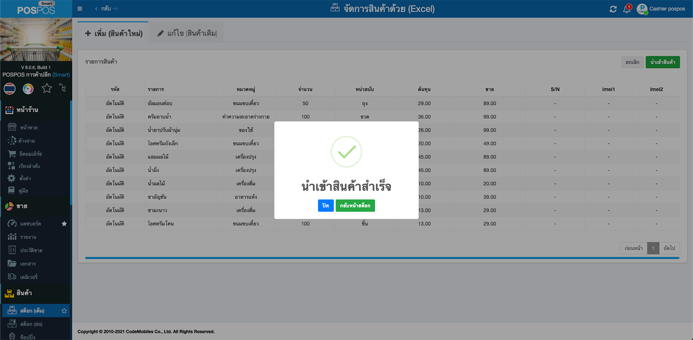Click green กลับหน้าสต็อก button in dialog
Screen dimensions: 693x340
tap(355, 206)
